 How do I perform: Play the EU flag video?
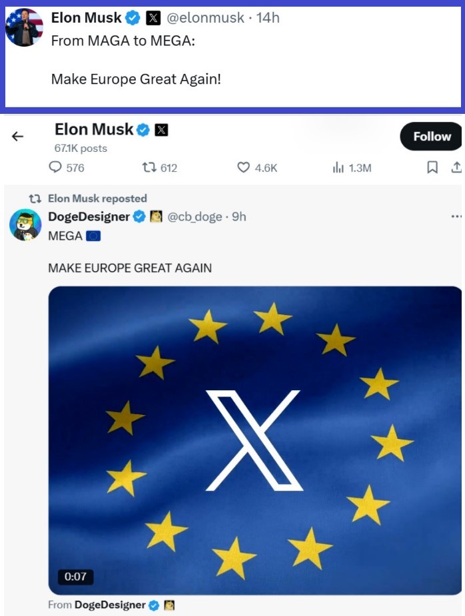pyautogui.click(x=255, y=440)
